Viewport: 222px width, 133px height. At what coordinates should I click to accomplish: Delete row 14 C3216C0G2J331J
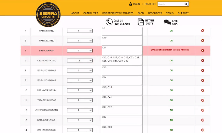pos(203,130)
